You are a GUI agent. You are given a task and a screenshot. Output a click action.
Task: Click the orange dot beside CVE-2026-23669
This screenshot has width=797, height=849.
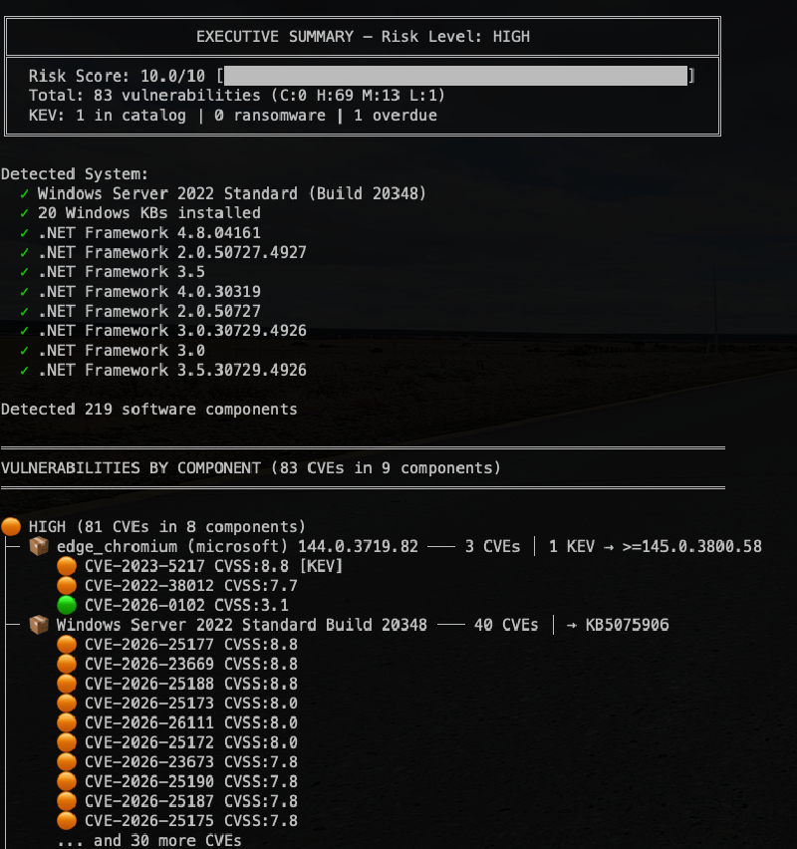pos(67,664)
